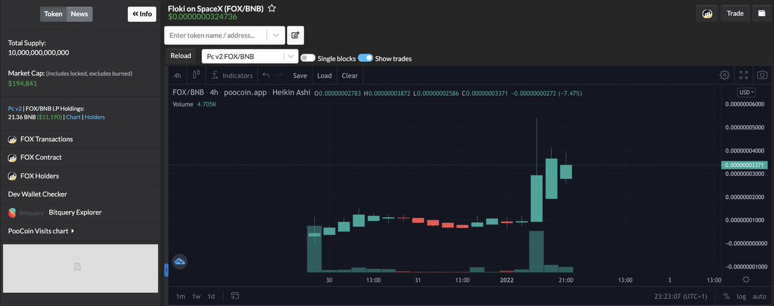Click the icon beside FOX Contract
Image resolution: width=774 pixels, height=306 pixels.
pos(12,157)
